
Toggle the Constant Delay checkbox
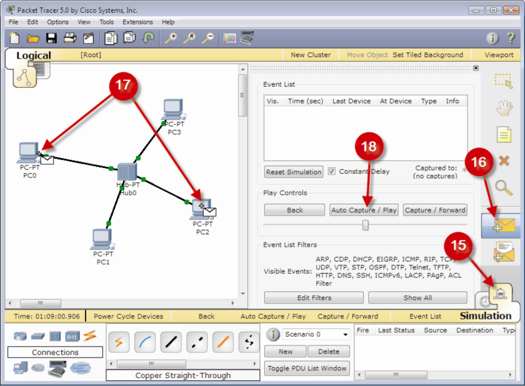coord(331,172)
